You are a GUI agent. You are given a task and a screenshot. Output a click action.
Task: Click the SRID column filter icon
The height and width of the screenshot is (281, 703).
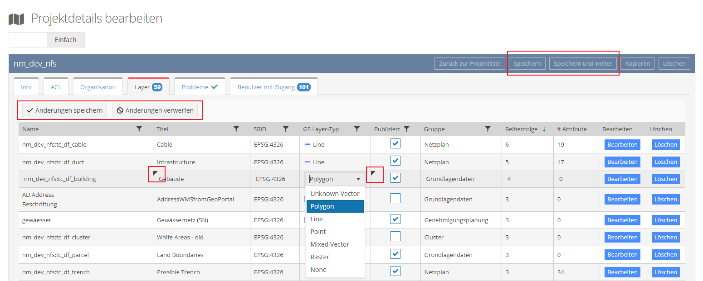[285, 129]
